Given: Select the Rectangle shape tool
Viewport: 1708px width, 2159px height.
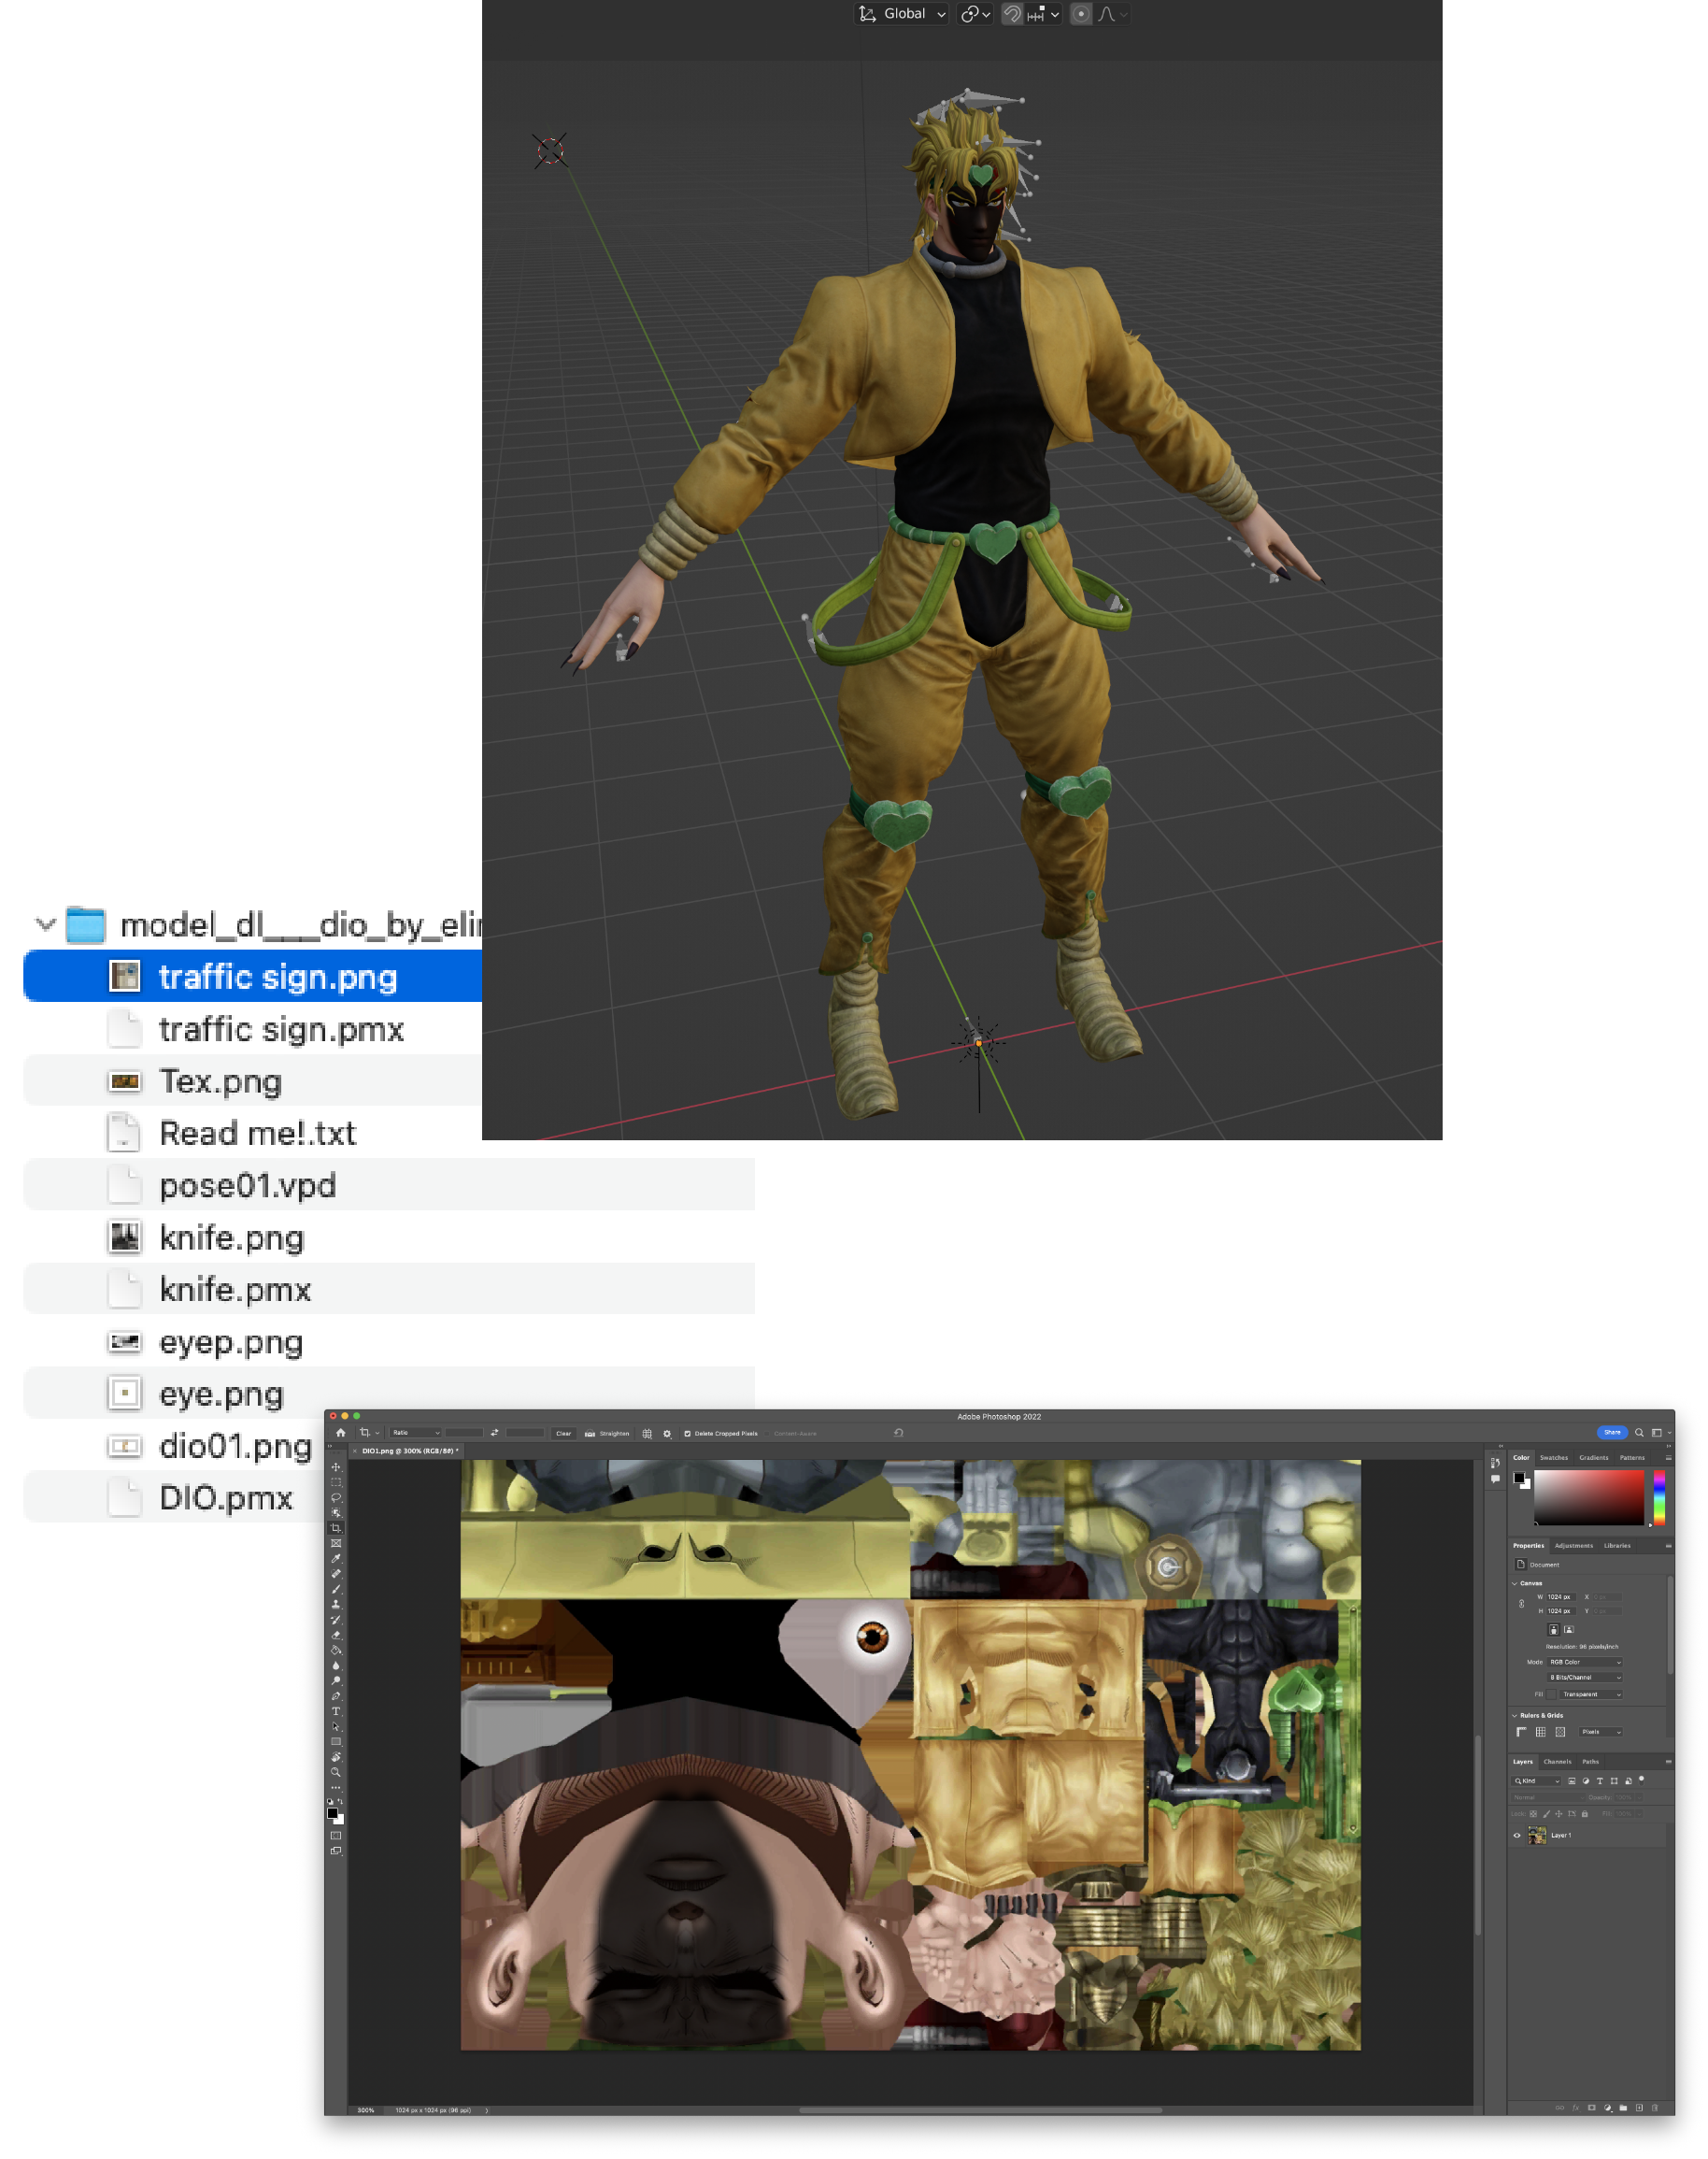Looking at the screenshot, I should point(337,1742).
